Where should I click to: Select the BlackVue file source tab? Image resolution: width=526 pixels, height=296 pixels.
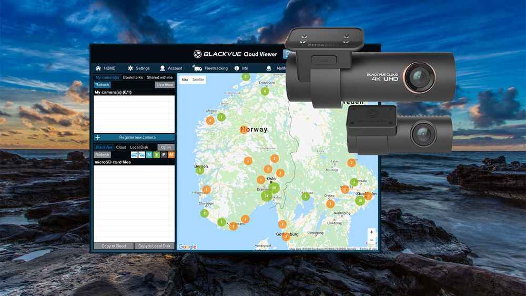tap(104, 147)
